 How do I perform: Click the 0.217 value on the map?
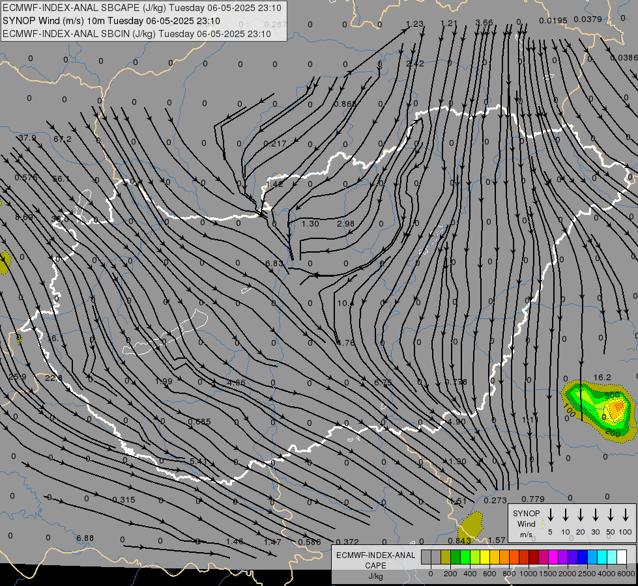[275, 144]
